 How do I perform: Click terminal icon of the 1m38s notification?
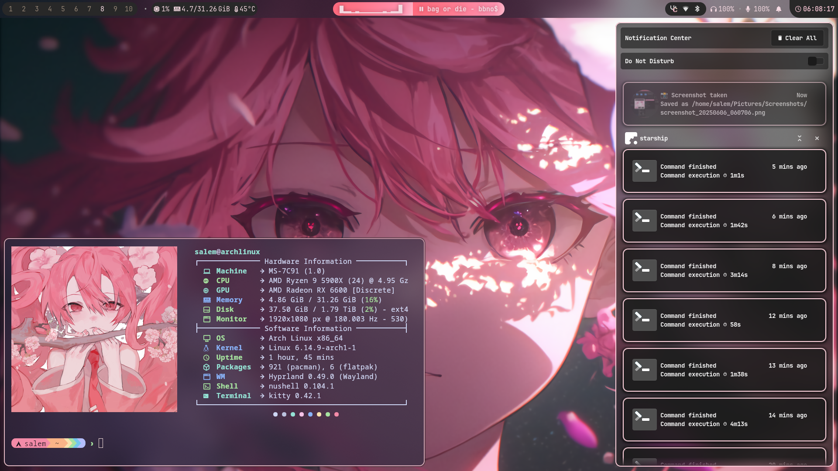click(x=645, y=370)
